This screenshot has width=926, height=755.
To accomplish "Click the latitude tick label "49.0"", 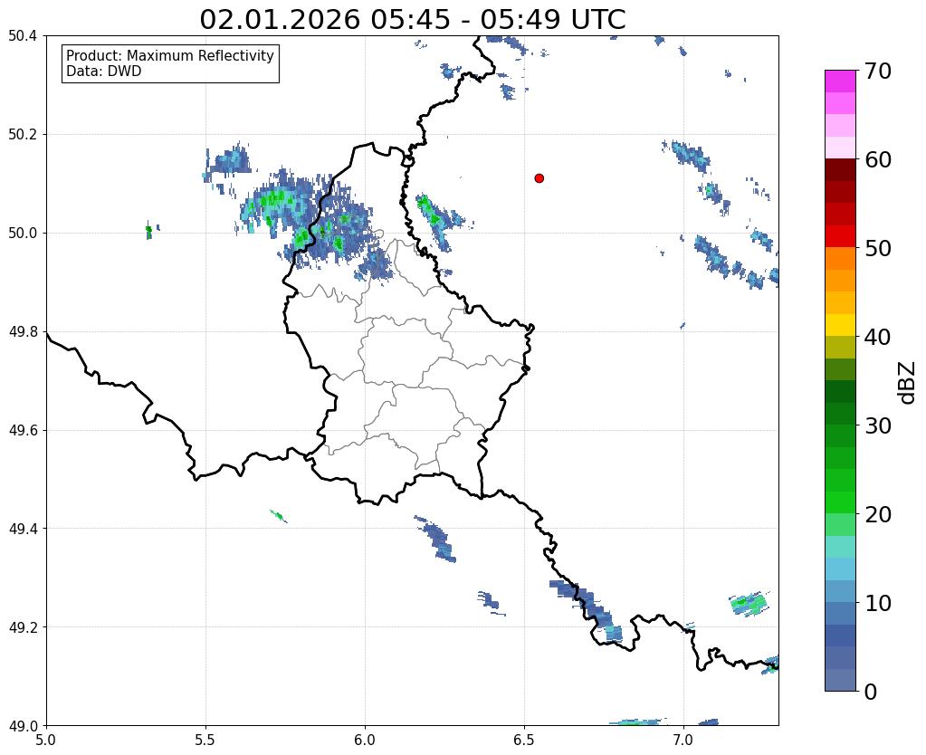I will click(23, 726).
